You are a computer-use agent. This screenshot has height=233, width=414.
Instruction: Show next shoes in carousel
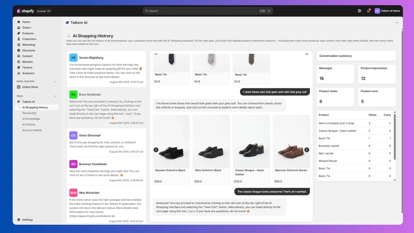[x=306, y=150]
